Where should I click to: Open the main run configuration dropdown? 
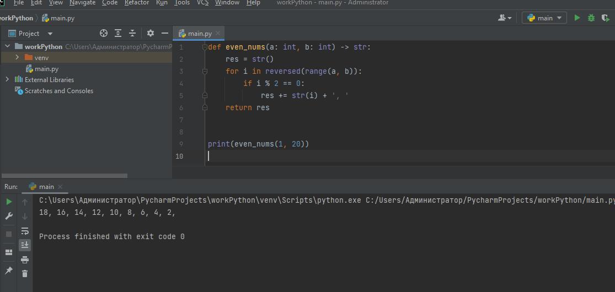pos(544,18)
